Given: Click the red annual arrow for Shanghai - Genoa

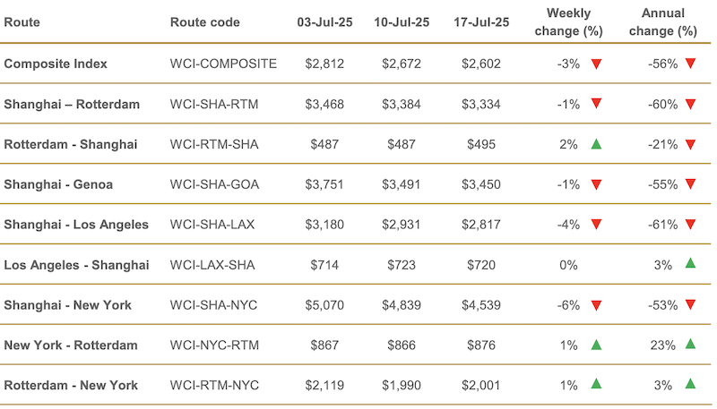Looking at the screenshot, I should [x=690, y=184].
